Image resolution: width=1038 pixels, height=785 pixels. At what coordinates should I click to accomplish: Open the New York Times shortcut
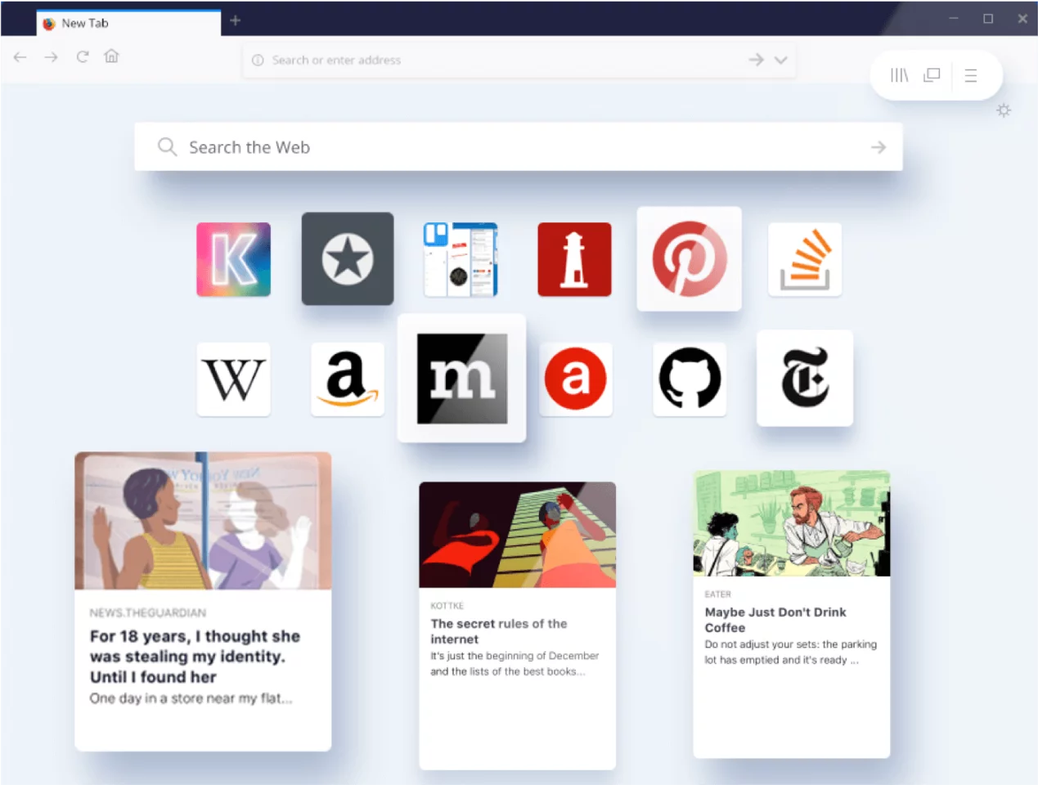tap(804, 379)
